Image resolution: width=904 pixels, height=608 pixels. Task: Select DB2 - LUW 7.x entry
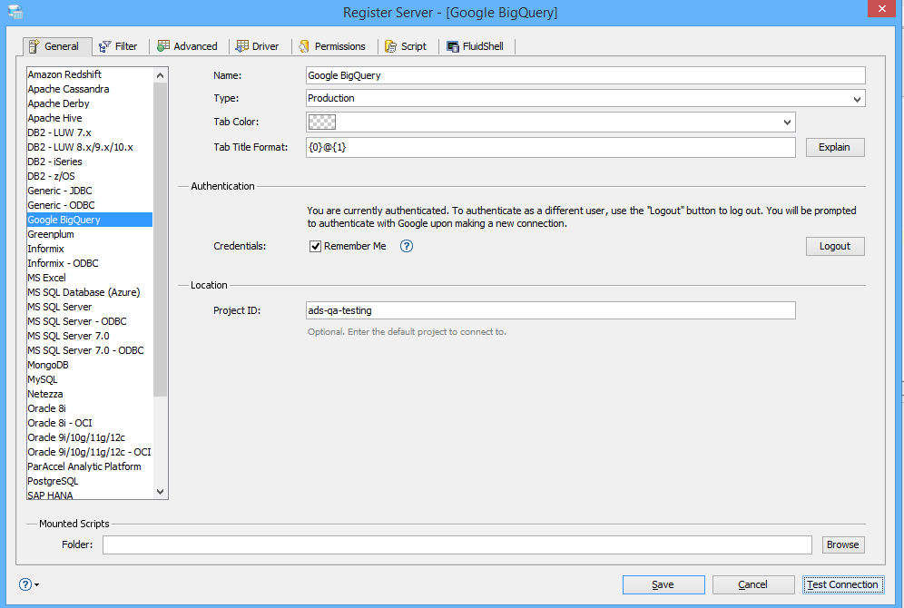[90, 132]
